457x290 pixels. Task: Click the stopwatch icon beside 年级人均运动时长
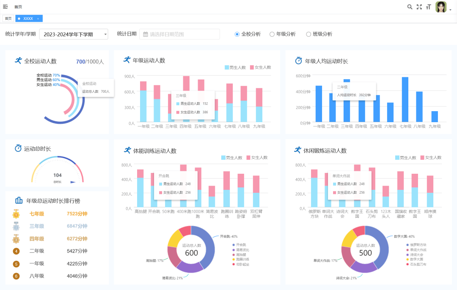298,61
